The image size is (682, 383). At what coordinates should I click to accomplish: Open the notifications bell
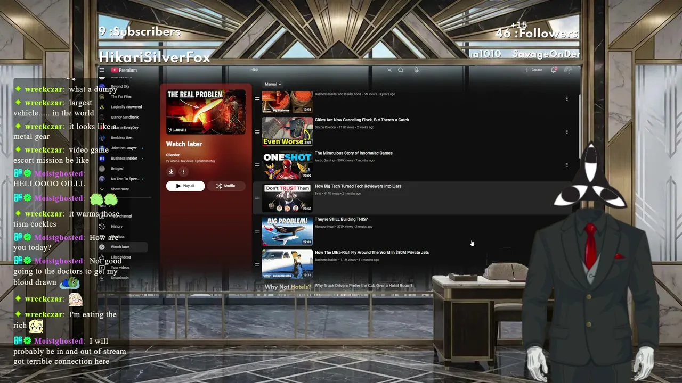pos(554,70)
